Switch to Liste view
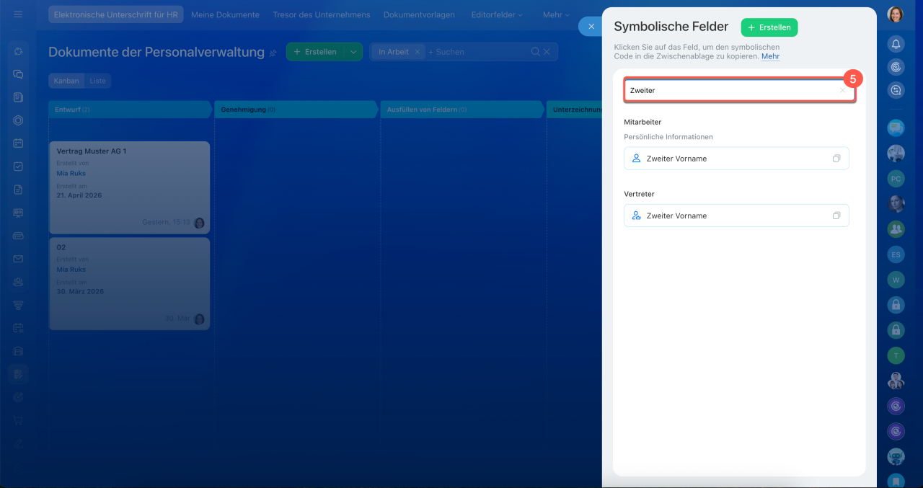This screenshot has width=923, height=488. pos(97,81)
